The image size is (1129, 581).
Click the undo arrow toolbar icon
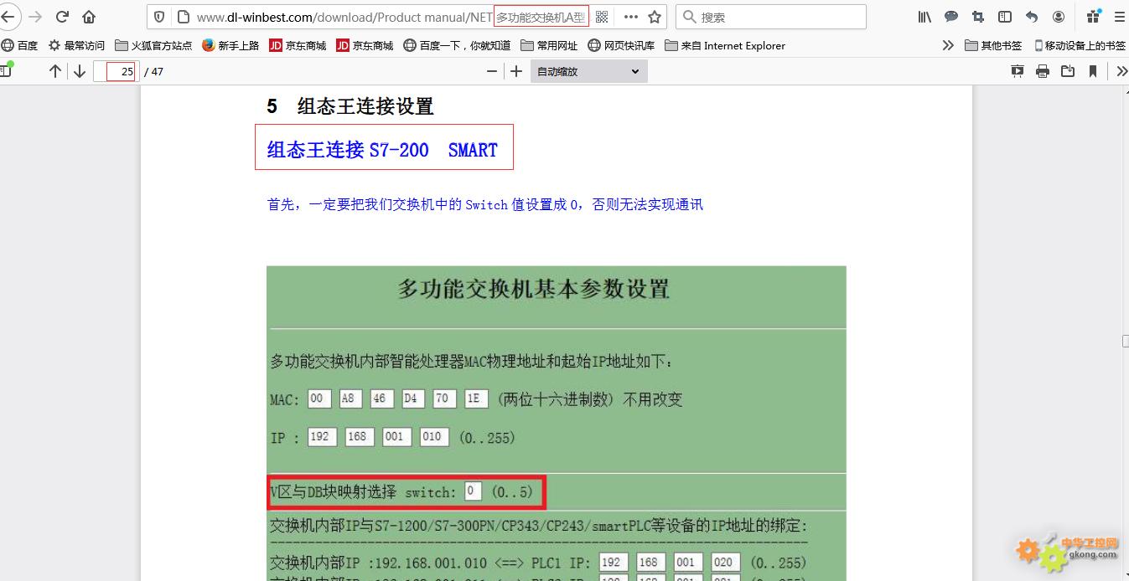(x=1032, y=17)
